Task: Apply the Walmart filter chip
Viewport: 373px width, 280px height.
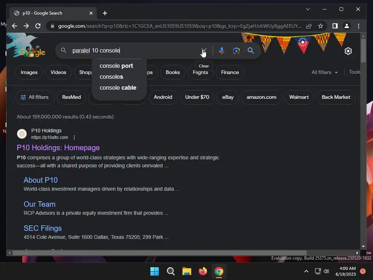Action: coord(299,97)
